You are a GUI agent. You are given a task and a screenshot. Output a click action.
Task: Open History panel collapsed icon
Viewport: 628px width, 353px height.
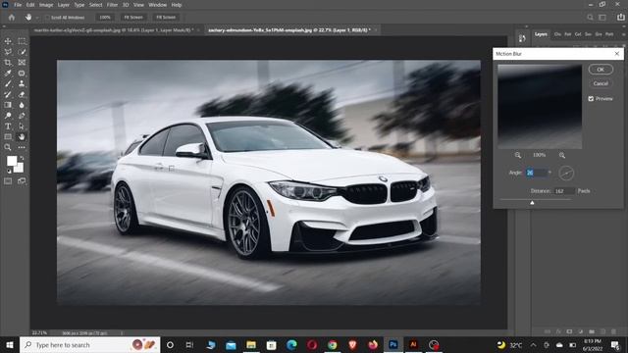pos(522,38)
